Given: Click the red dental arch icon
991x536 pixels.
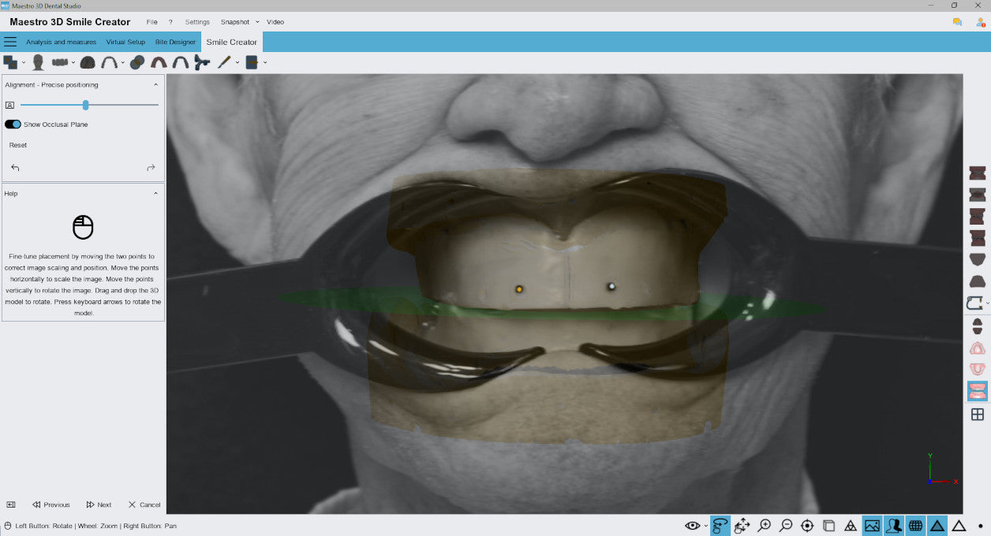Looking at the screenshot, I should pos(159,62).
